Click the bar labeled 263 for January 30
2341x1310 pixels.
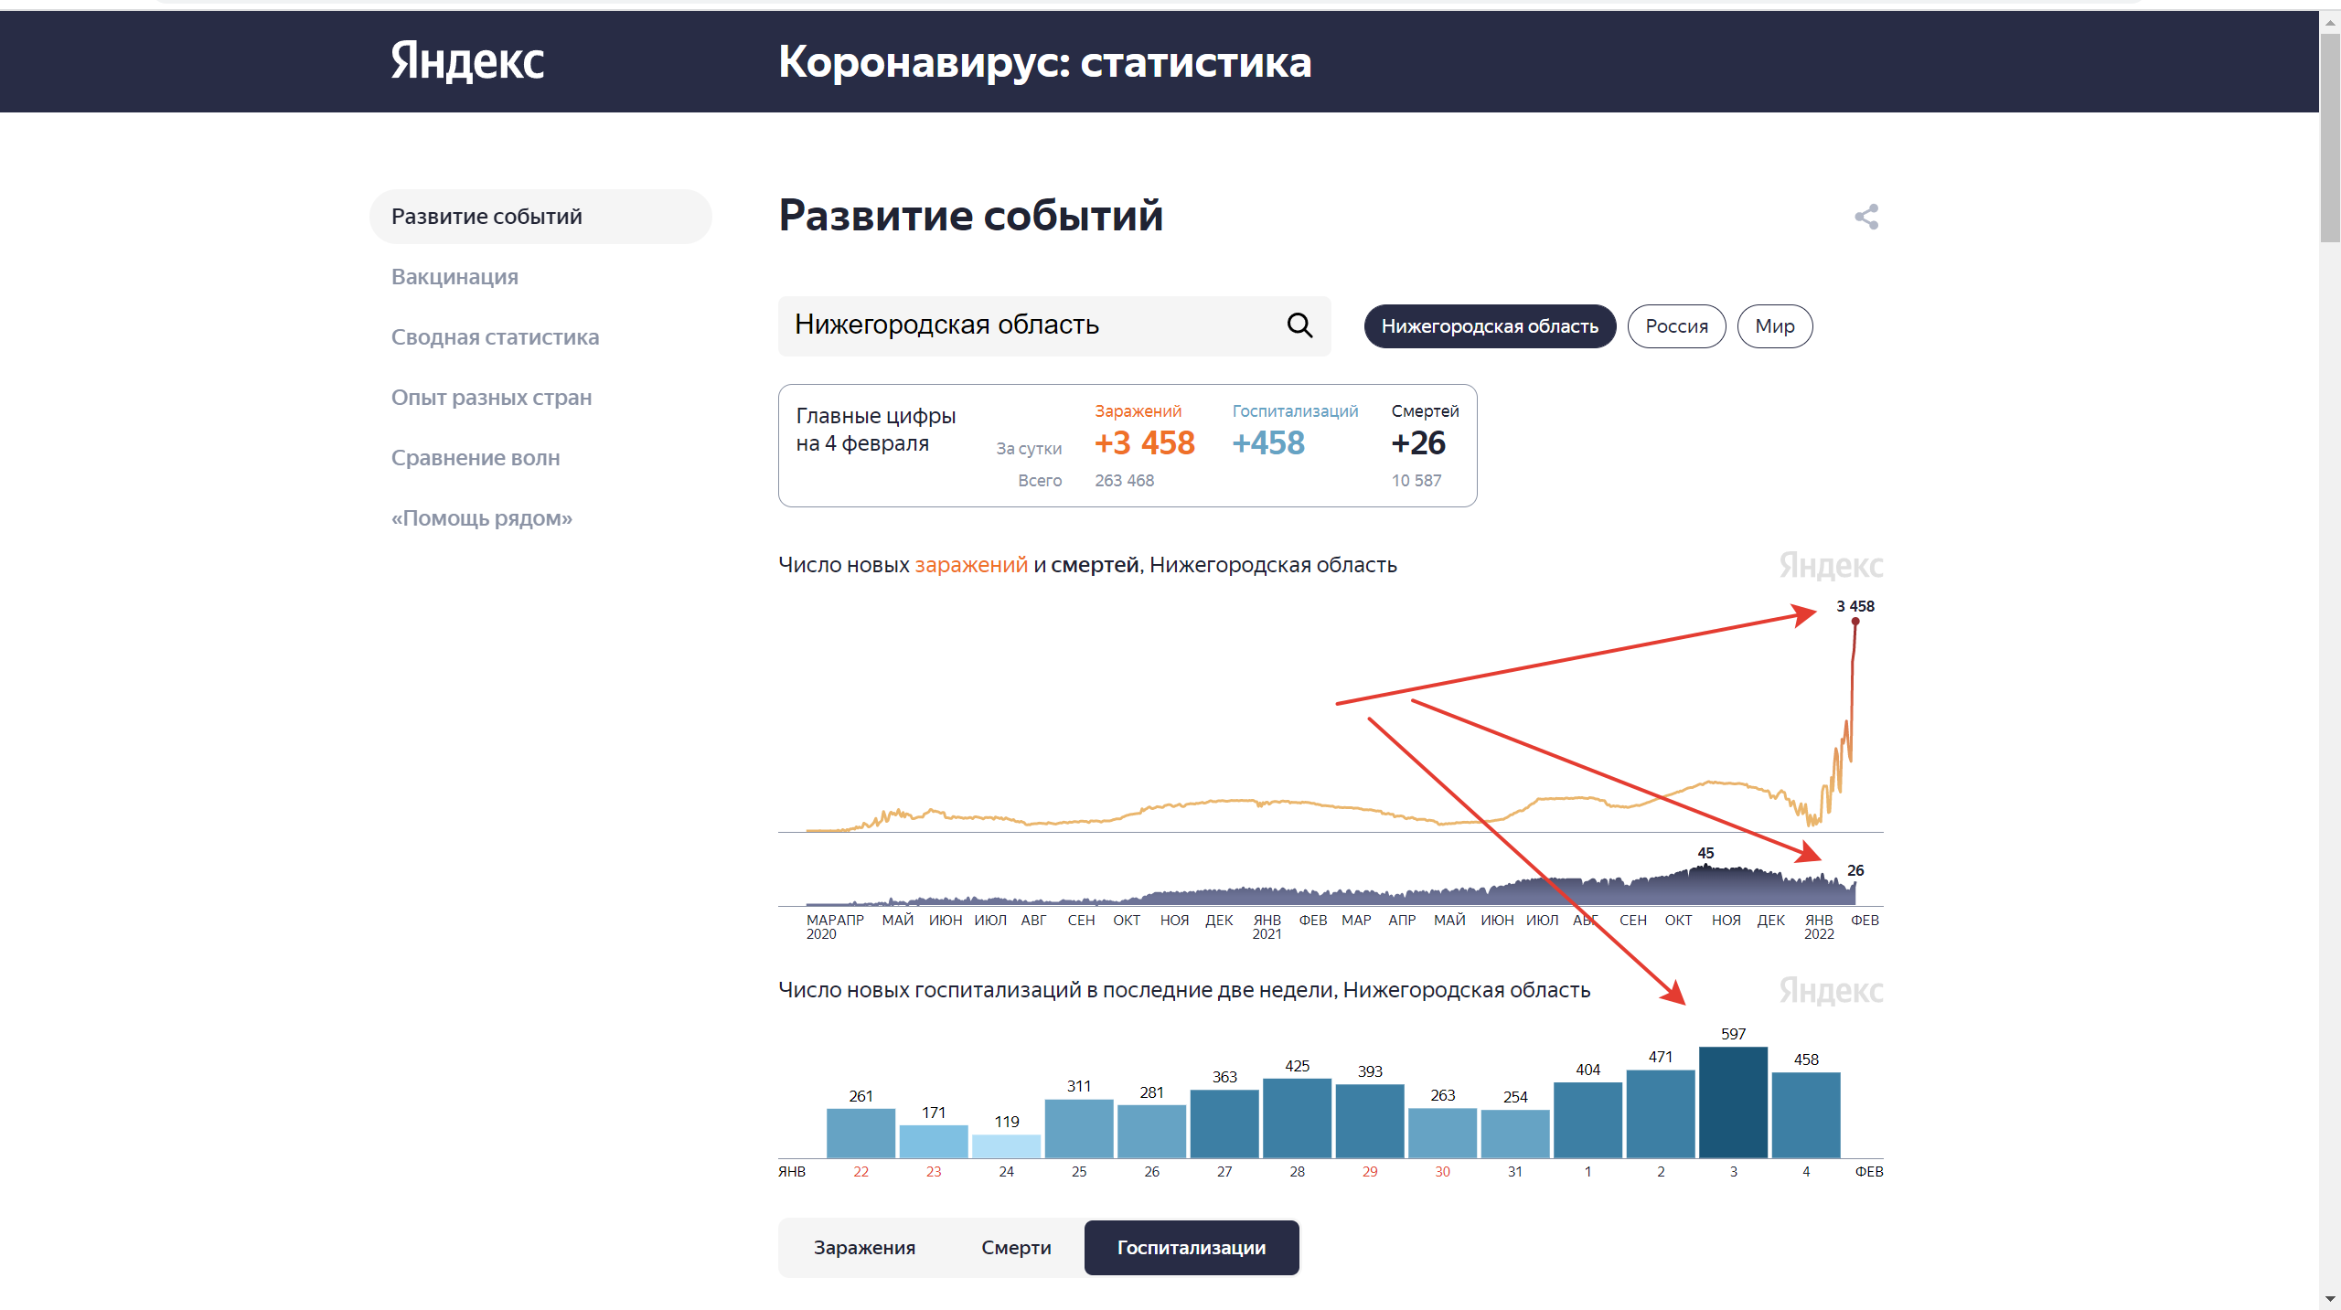[1442, 1134]
